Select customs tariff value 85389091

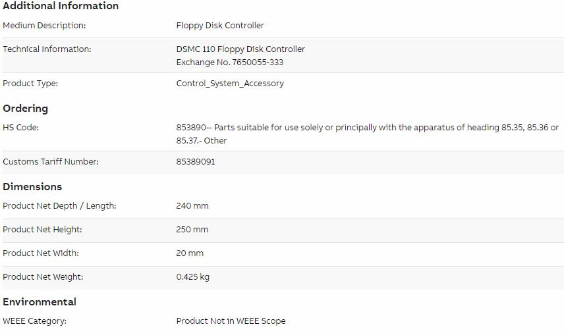[x=195, y=162]
